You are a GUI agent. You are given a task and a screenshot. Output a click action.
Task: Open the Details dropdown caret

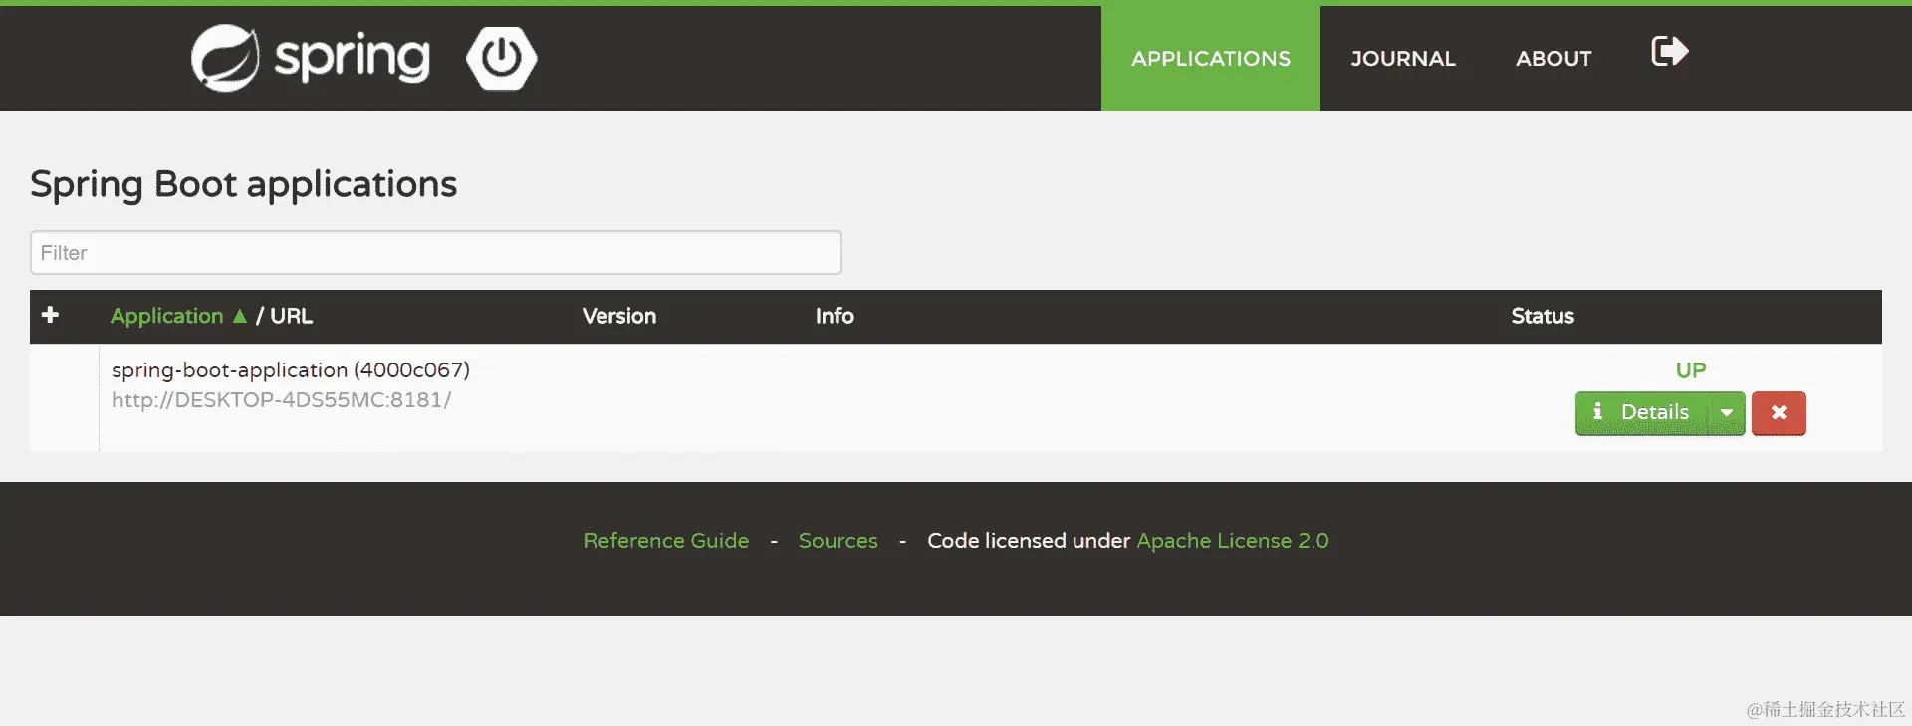point(1727,413)
